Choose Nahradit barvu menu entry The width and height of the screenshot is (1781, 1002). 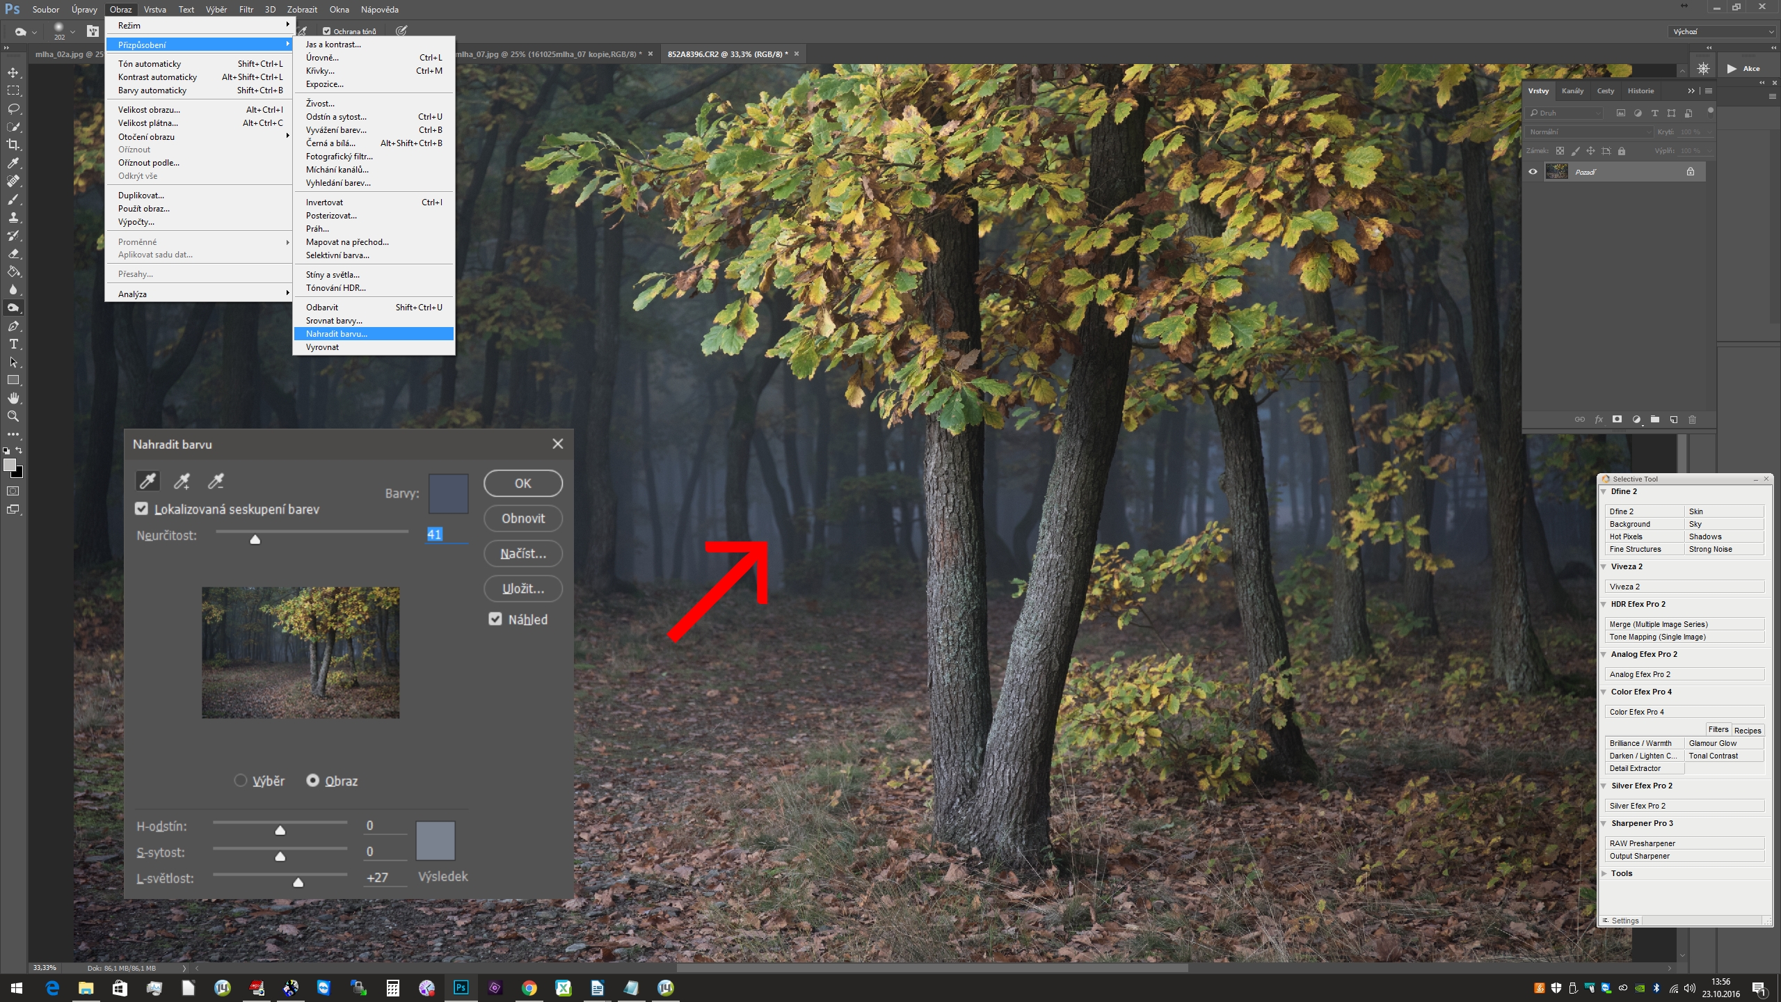[337, 334]
